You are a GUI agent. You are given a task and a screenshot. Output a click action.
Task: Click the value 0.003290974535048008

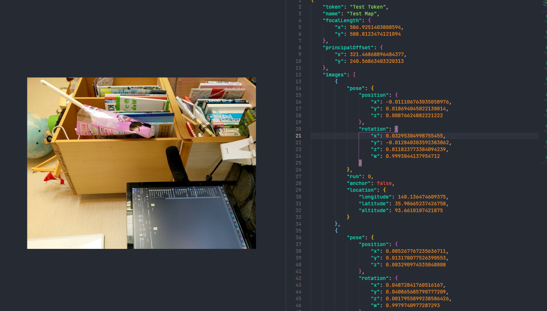[416, 265]
